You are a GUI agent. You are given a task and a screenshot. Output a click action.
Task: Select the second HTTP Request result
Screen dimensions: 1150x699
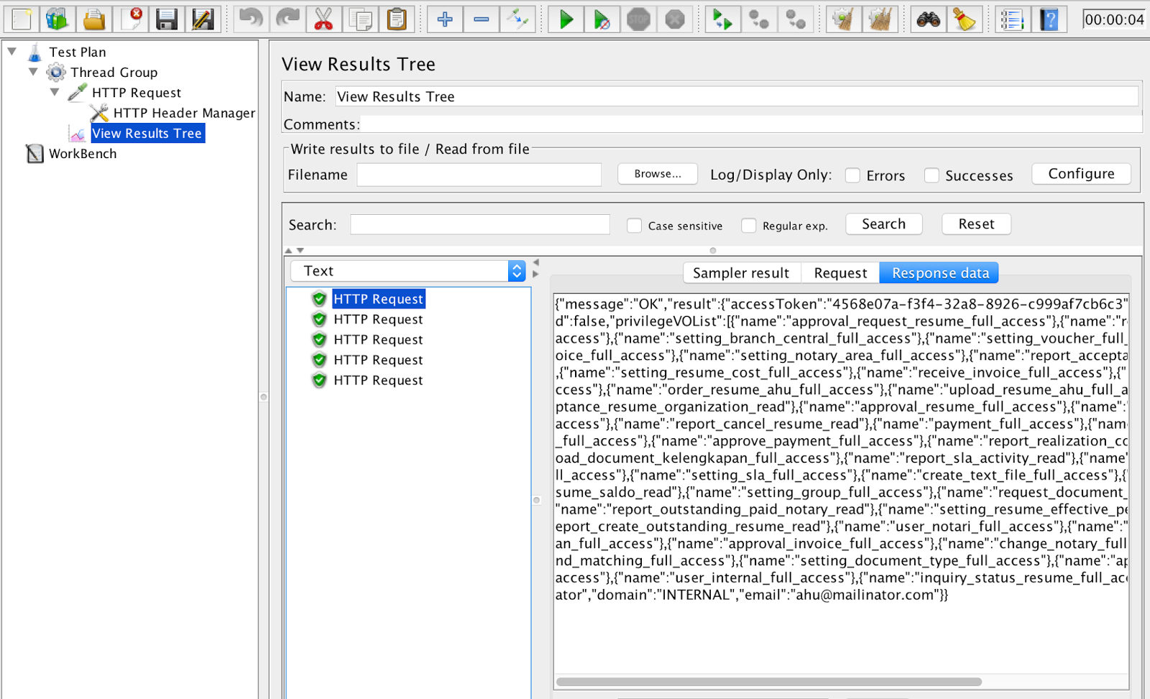[378, 319]
